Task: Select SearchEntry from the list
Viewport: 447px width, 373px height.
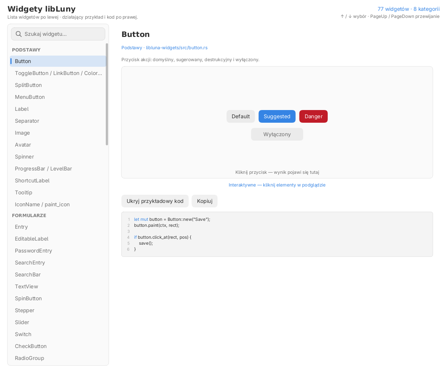Action: click(58, 263)
